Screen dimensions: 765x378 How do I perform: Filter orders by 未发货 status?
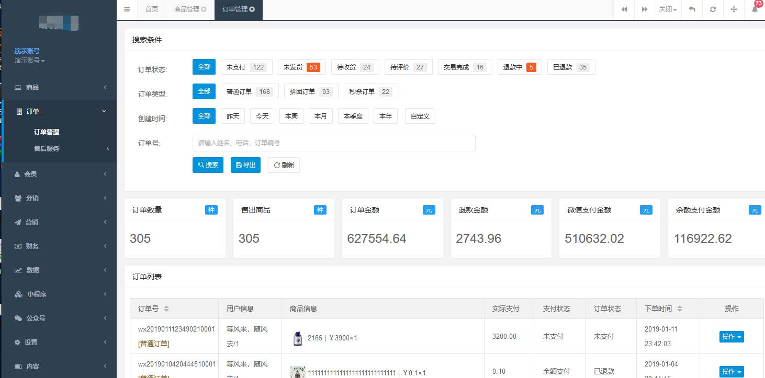click(x=301, y=67)
